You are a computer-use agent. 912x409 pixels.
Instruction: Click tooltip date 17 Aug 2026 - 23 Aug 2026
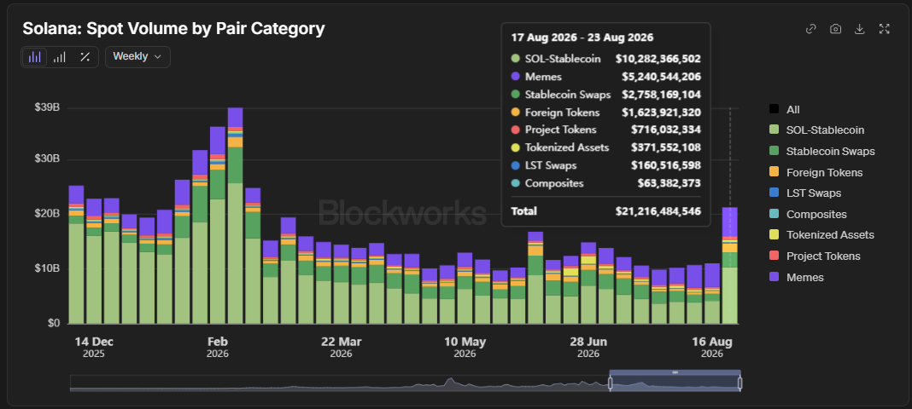[582, 37]
